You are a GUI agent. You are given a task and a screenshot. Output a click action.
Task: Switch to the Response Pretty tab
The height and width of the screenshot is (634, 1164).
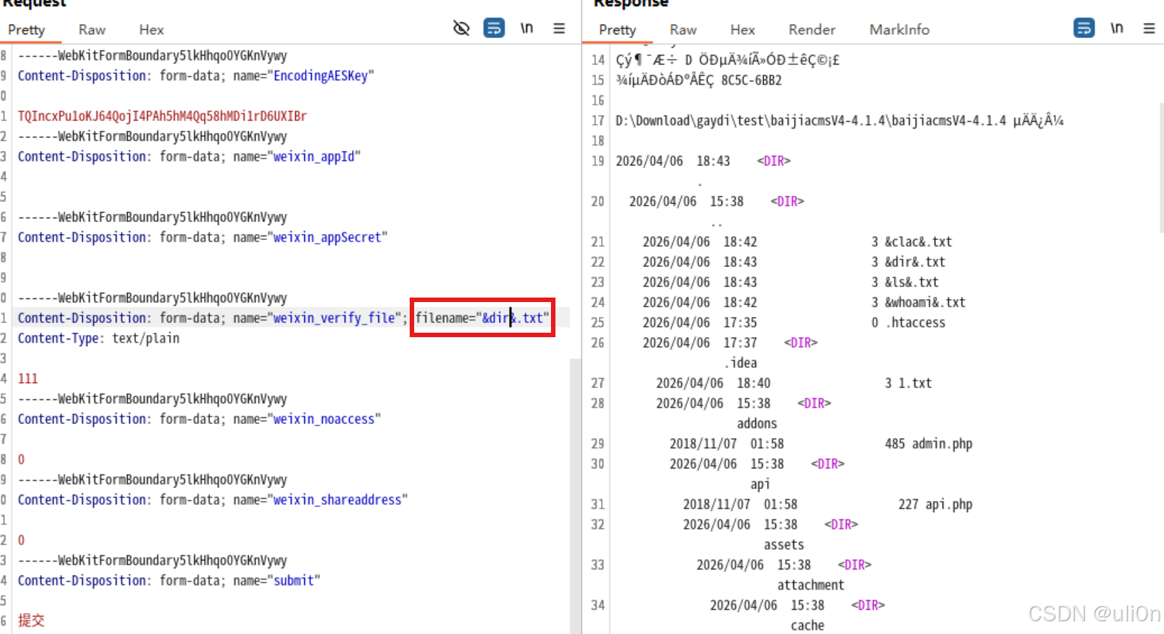(x=618, y=30)
